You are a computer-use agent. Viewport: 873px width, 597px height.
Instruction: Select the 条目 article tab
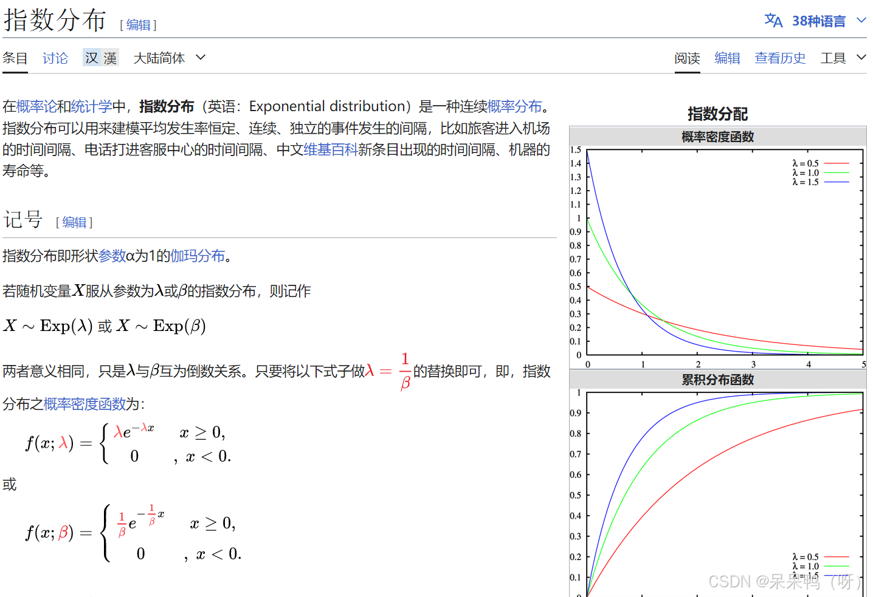15,57
